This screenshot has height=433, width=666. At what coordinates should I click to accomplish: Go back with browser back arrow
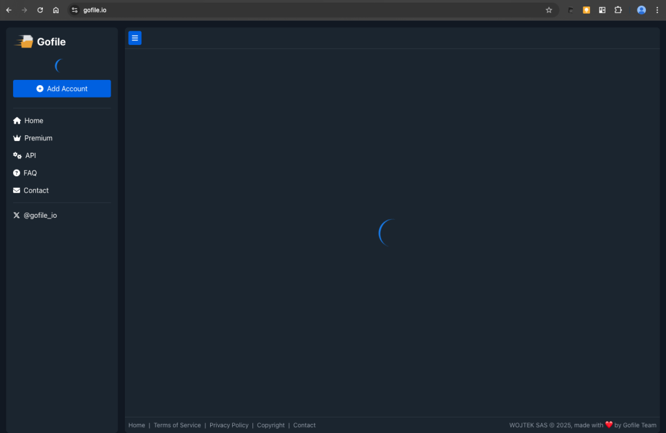click(x=9, y=10)
